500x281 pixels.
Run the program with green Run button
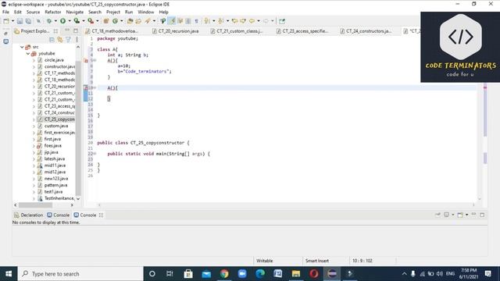[62, 21]
